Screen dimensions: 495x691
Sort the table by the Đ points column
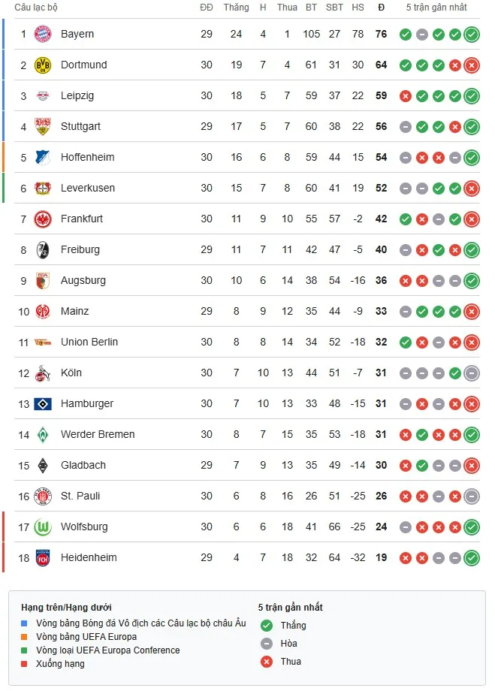[x=381, y=8]
